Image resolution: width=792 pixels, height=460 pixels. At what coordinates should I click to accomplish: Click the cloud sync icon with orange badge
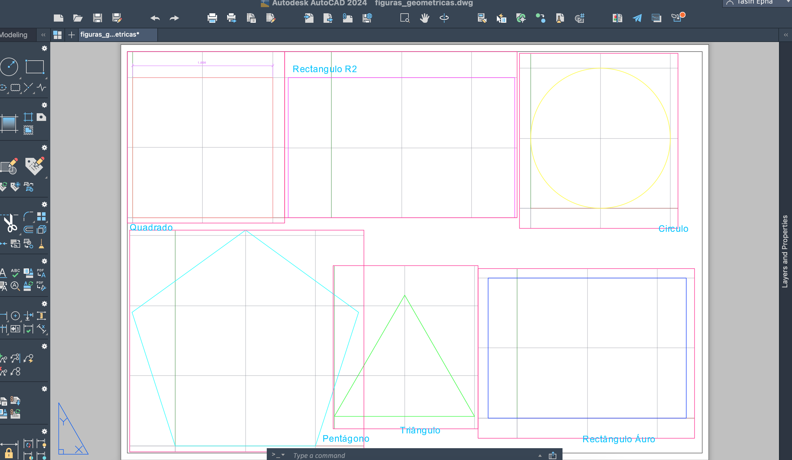(x=678, y=17)
